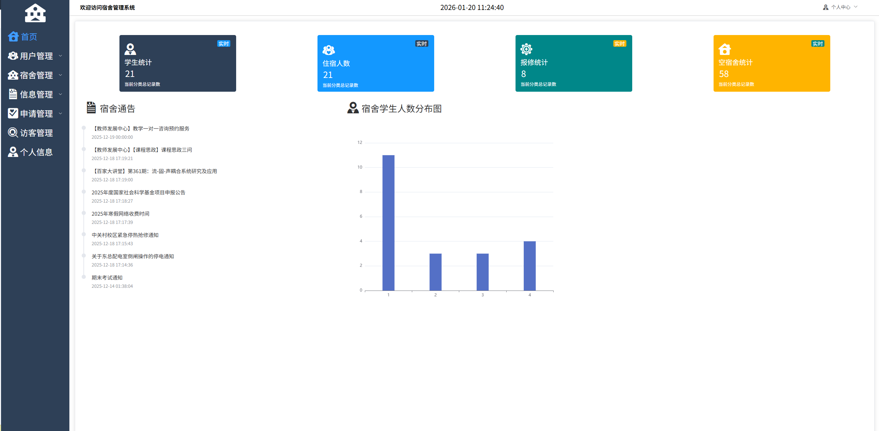This screenshot has width=879, height=431.
Task: Click the 欢迎访问宿舍管理系统 header text
Action: coord(107,8)
